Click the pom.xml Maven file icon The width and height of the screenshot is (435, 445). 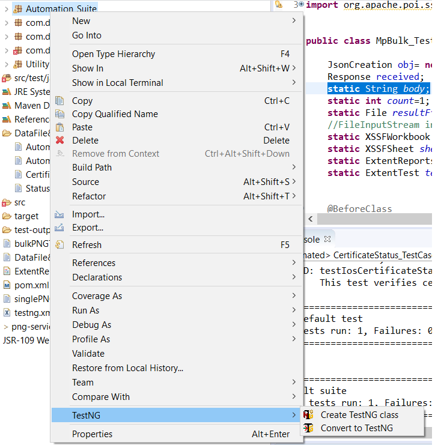click(7, 285)
